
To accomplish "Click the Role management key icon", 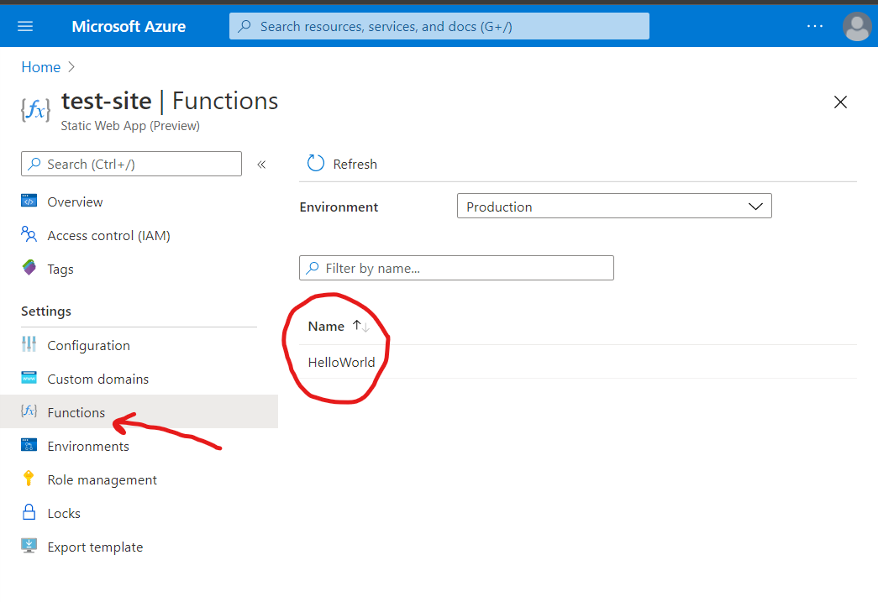I will [x=29, y=479].
